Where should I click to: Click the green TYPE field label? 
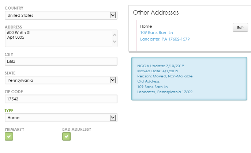point(10,110)
